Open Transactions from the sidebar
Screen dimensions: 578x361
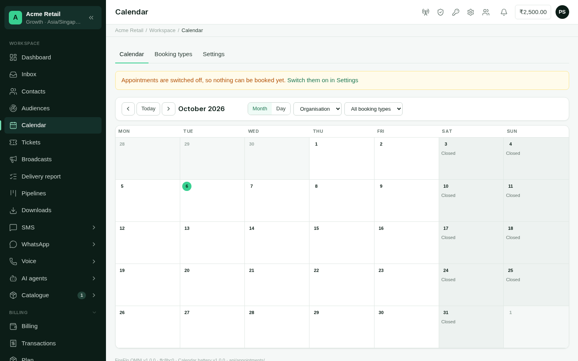pos(53,343)
